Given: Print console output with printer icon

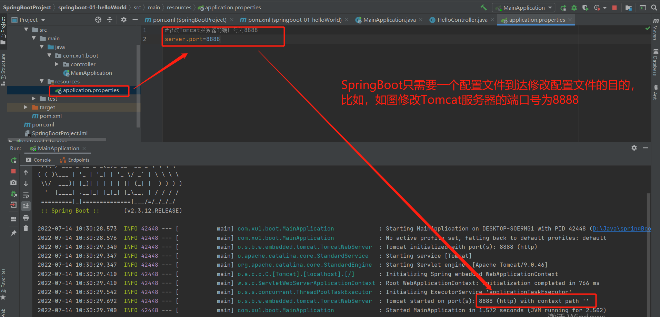Looking at the screenshot, I should pyautogui.click(x=26, y=217).
